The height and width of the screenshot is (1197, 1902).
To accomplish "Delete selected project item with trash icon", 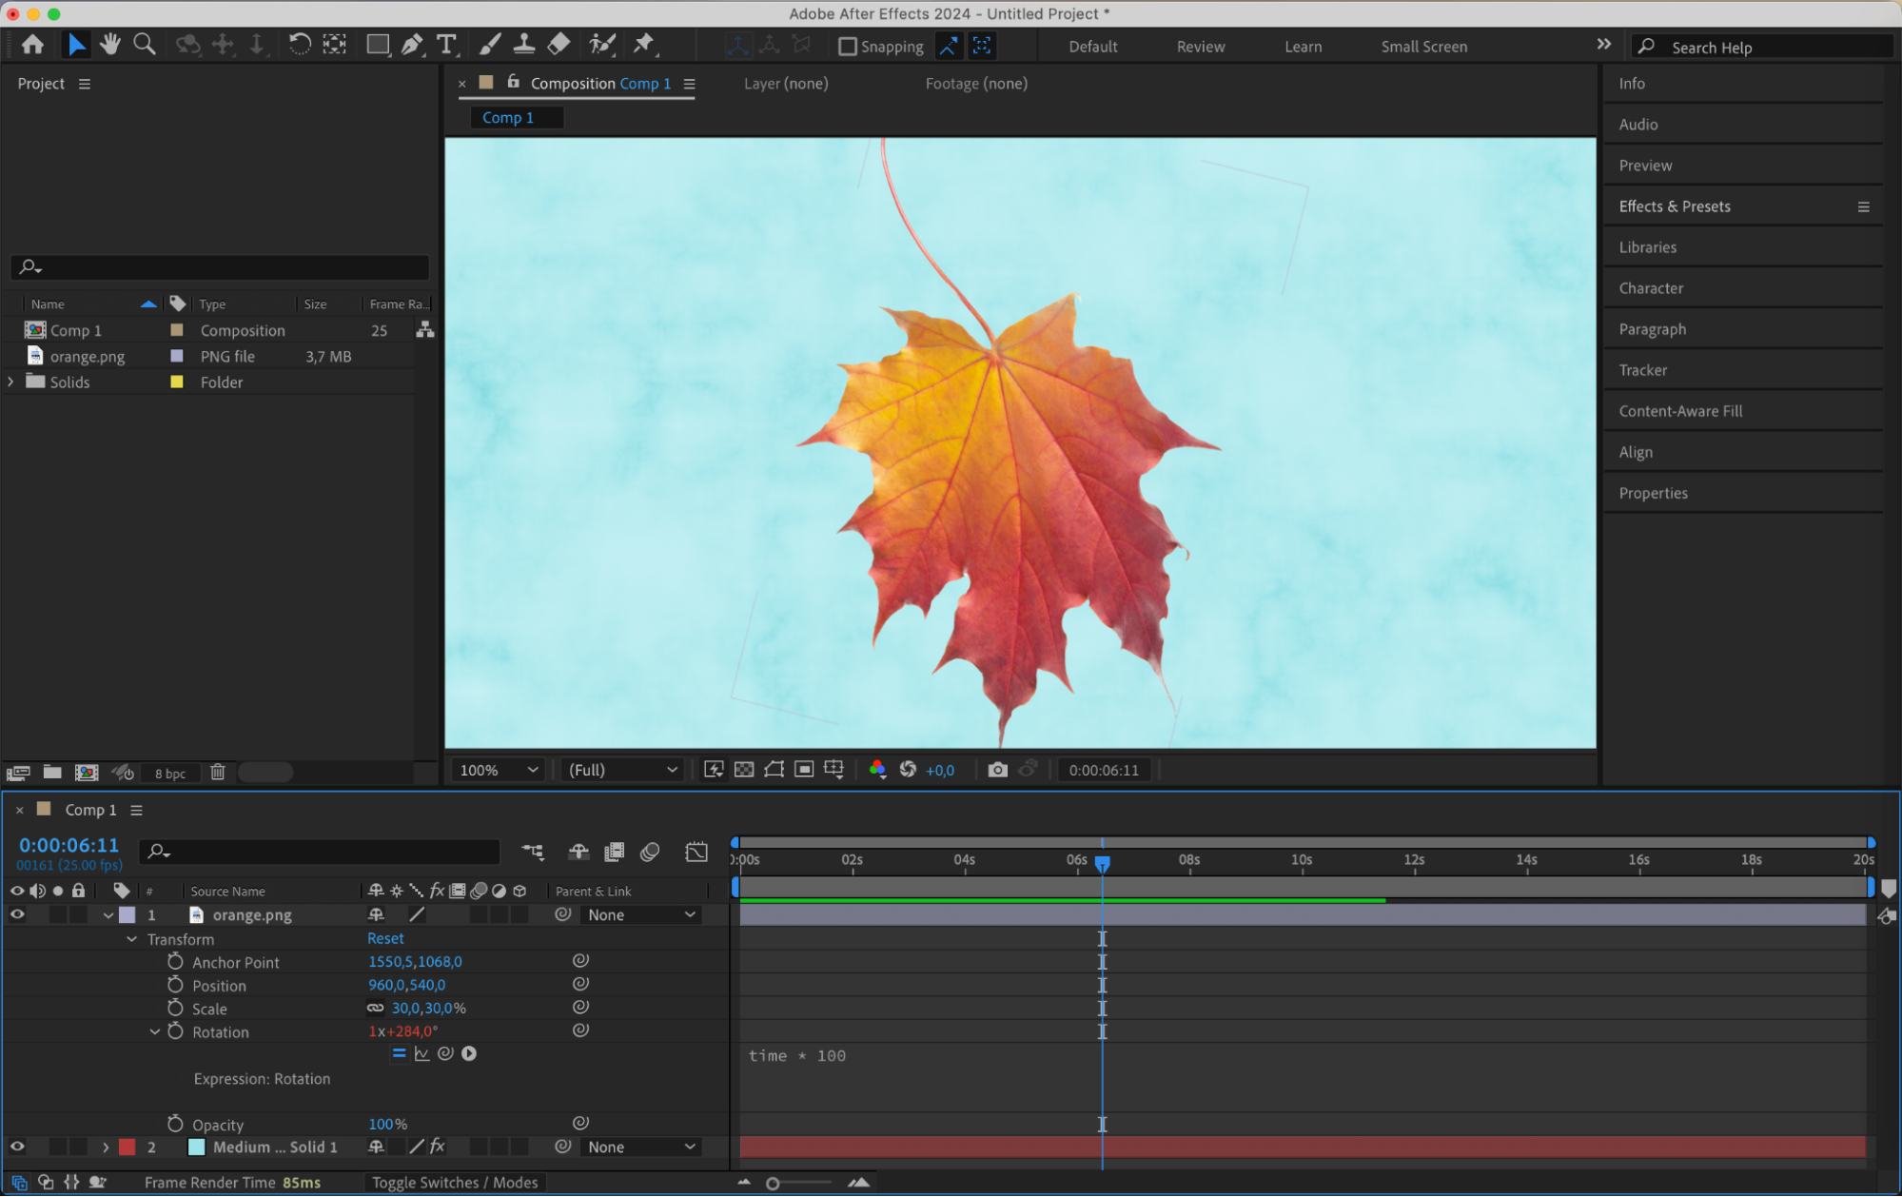I will 218,773.
